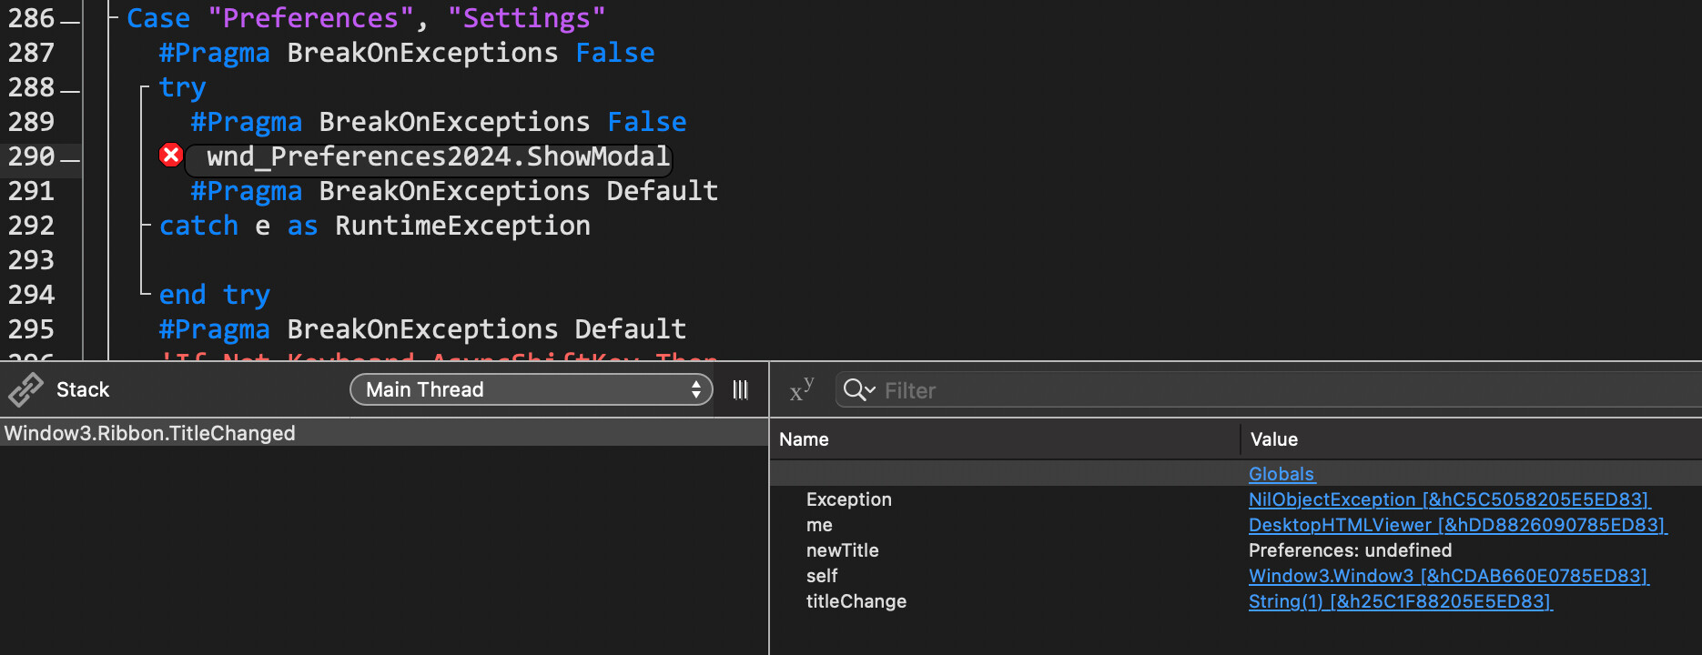
Task: Select the newTitle variable row
Action: coord(842,550)
